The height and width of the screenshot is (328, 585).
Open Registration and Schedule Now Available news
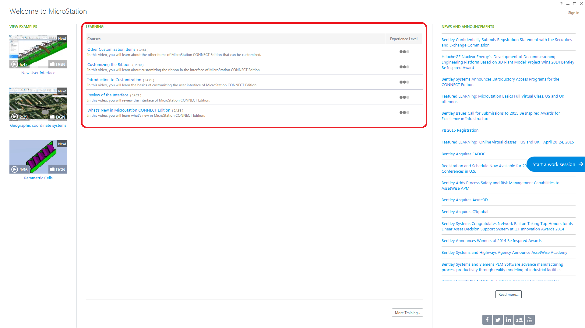tap(484, 168)
